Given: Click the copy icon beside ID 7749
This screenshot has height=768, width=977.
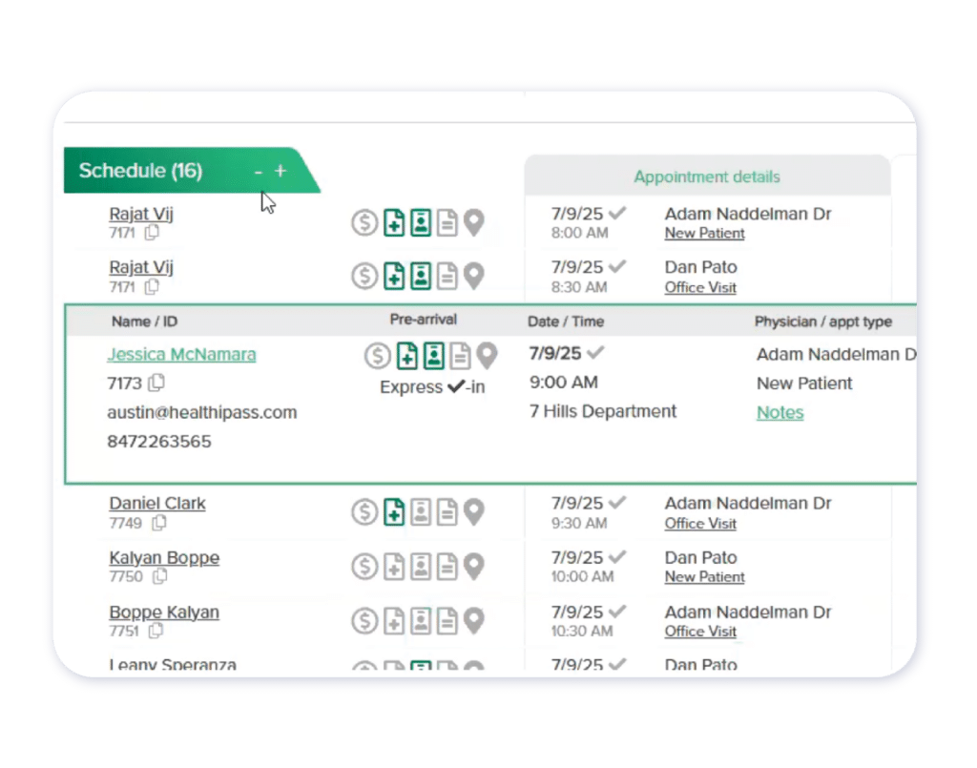Looking at the screenshot, I should (x=159, y=523).
